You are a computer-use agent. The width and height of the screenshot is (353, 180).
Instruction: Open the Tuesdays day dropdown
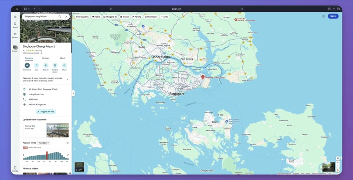coord(44,143)
